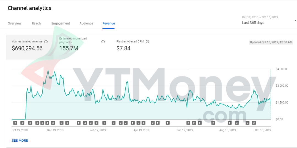Image resolution: width=297 pixels, height=148 pixels.
Task: Click the last '2' video marker on the timeline
Action: (x=254, y=123)
